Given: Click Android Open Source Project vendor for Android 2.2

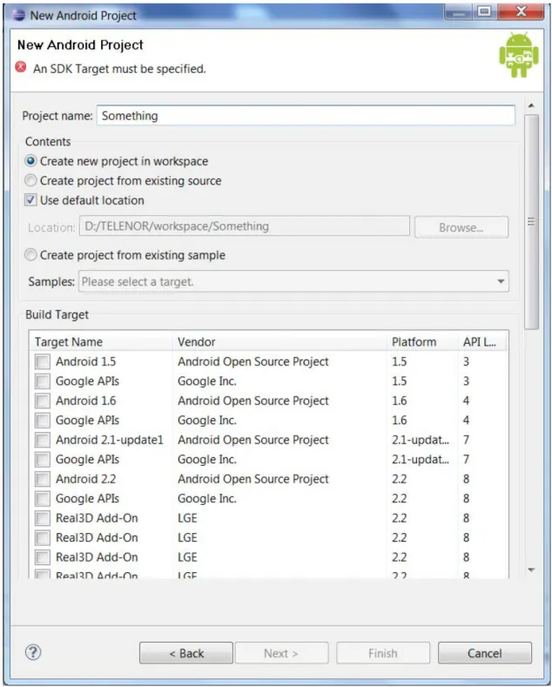Looking at the screenshot, I should tap(253, 479).
